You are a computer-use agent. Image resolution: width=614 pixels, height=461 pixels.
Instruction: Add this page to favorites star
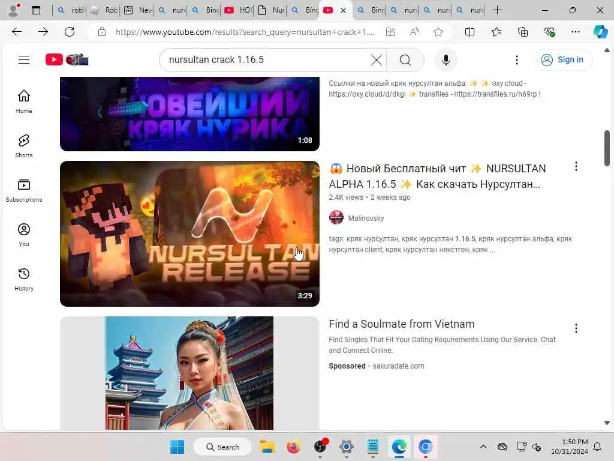(x=438, y=32)
